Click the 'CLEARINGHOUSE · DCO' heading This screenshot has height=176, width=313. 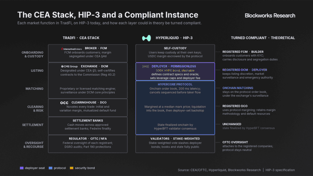(x=89, y=102)
